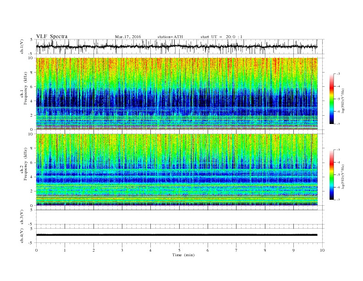363x281 pixels.
Task: Click the "VLF Spectra" plot title
Action: point(52,36)
